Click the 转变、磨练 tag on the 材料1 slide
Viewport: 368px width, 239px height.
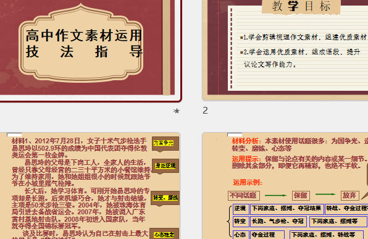(165, 198)
